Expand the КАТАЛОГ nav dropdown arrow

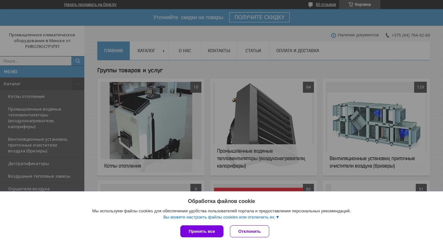164,51
